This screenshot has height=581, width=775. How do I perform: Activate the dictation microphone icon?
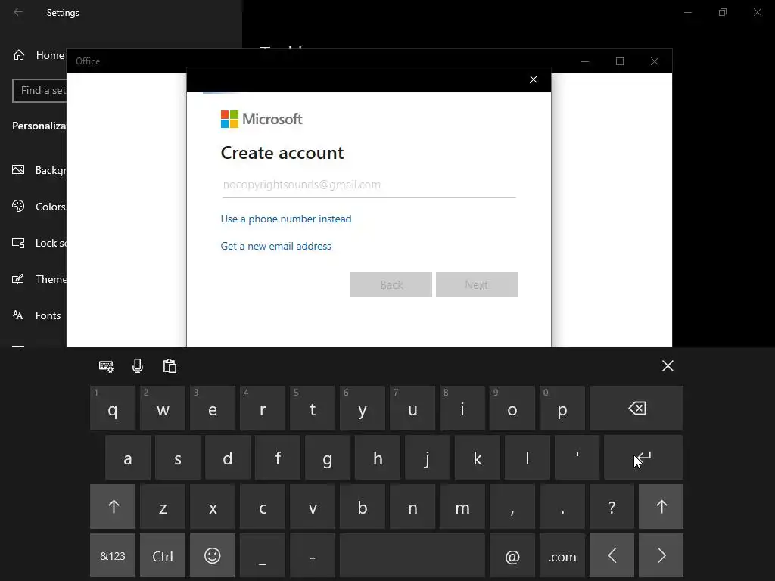pyautogui.click(x=138, y=366)
